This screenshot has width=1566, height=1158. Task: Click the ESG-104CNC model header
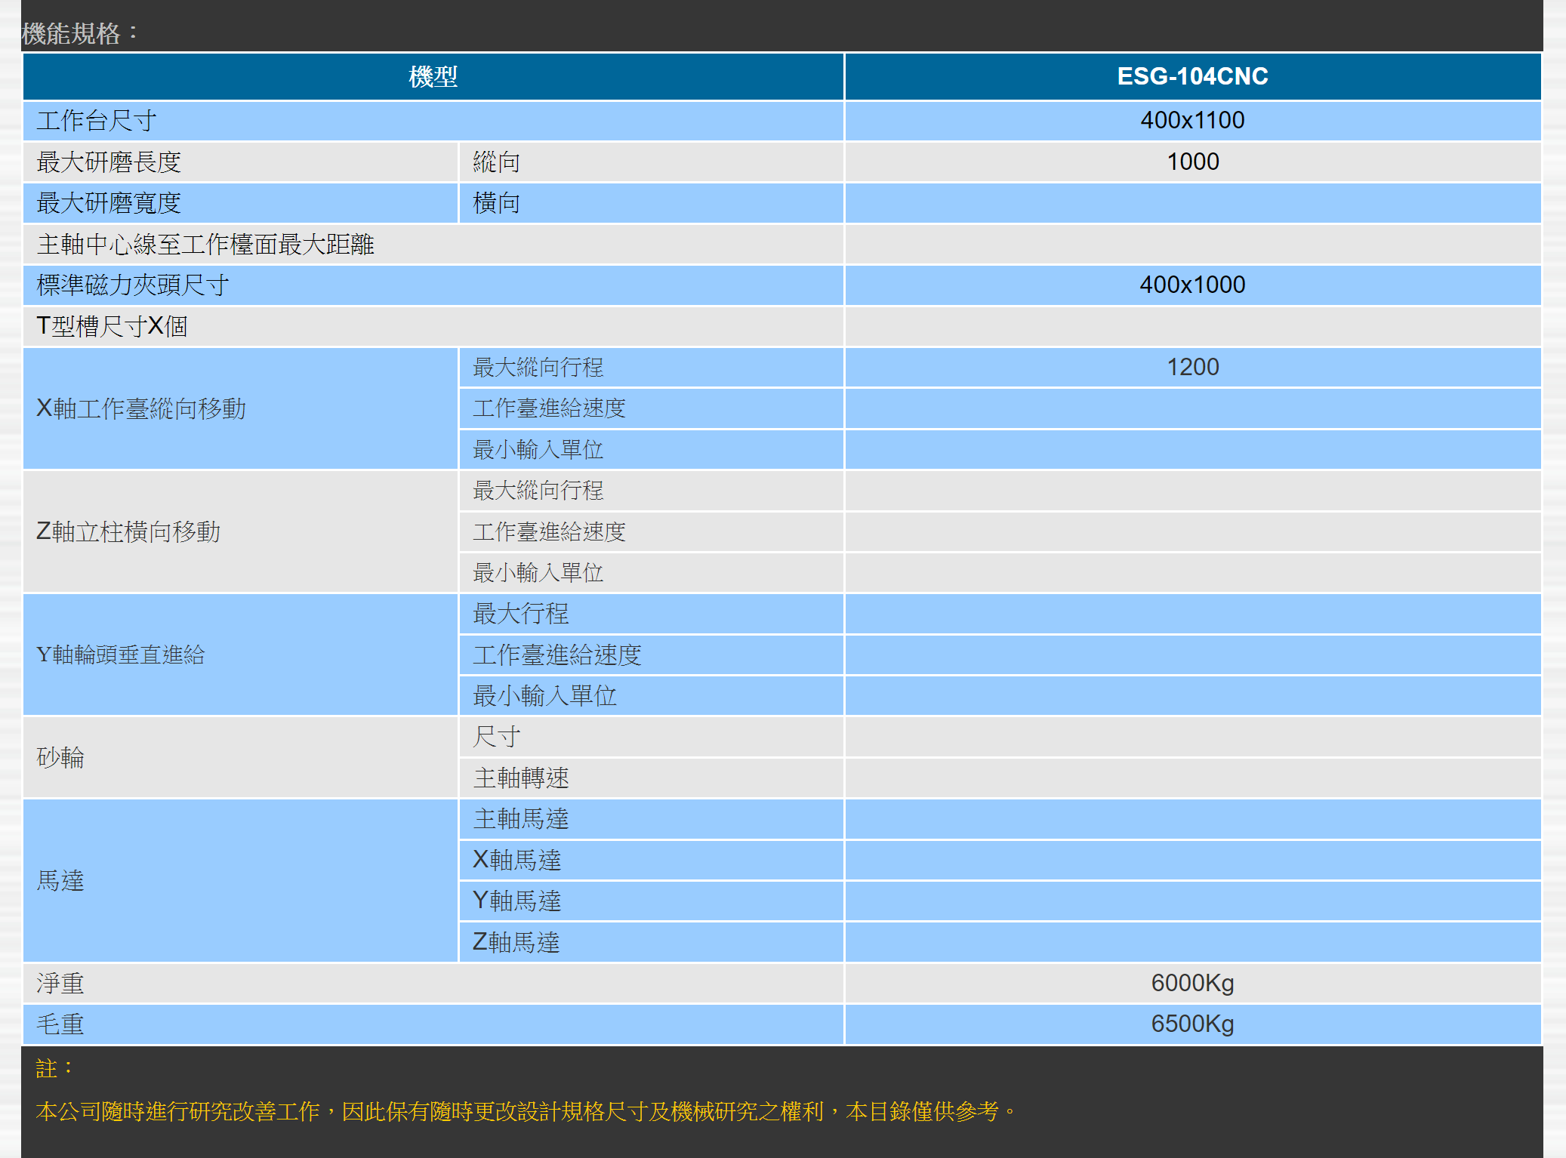[1192, 76]
